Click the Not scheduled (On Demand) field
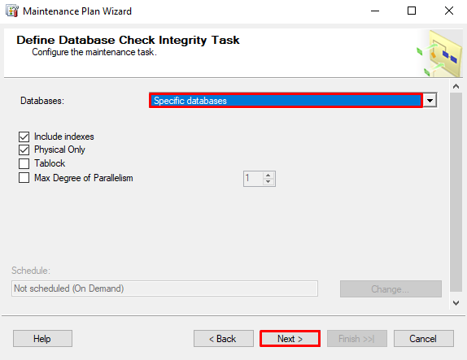The image size is (467, 360). [x=164, y=288]
